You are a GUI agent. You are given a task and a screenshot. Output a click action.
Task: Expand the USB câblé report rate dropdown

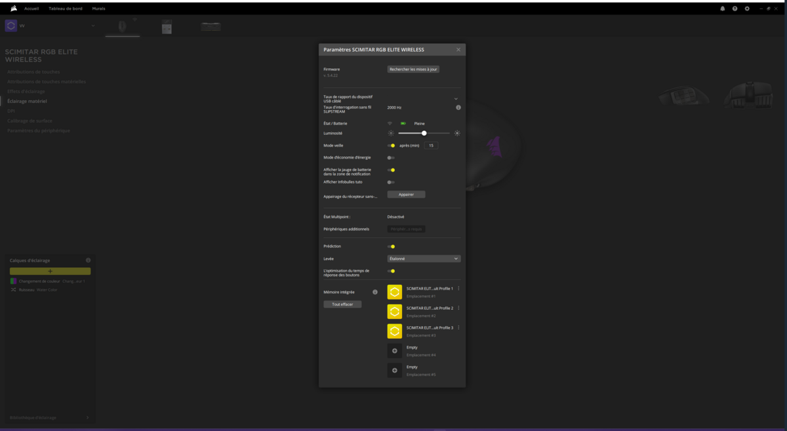pos(456,99)
